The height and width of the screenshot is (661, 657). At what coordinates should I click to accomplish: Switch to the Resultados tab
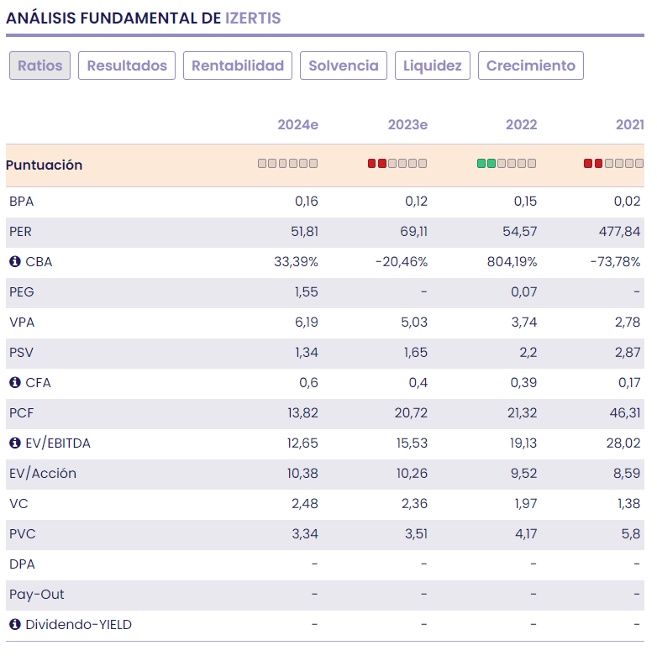[127, 66]
